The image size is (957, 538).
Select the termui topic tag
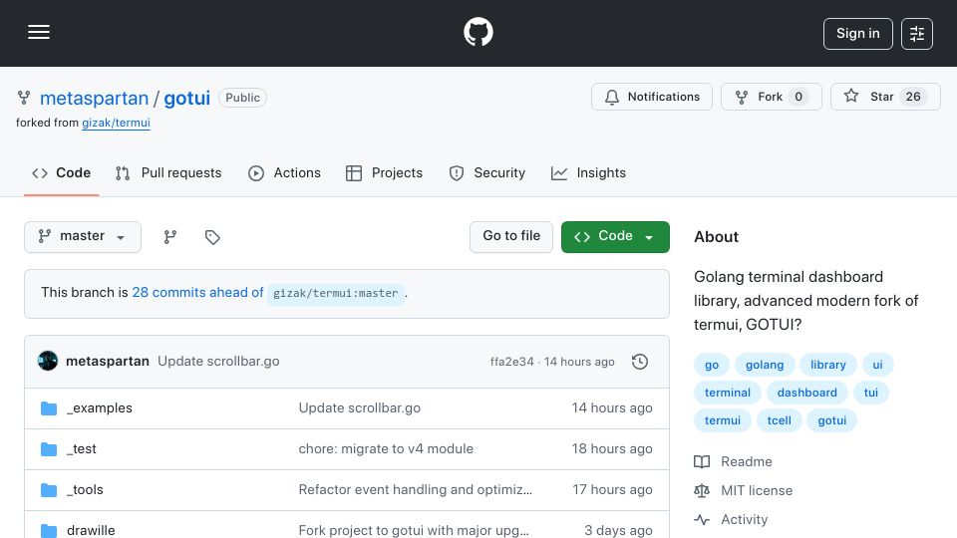(x=723, y=420)
